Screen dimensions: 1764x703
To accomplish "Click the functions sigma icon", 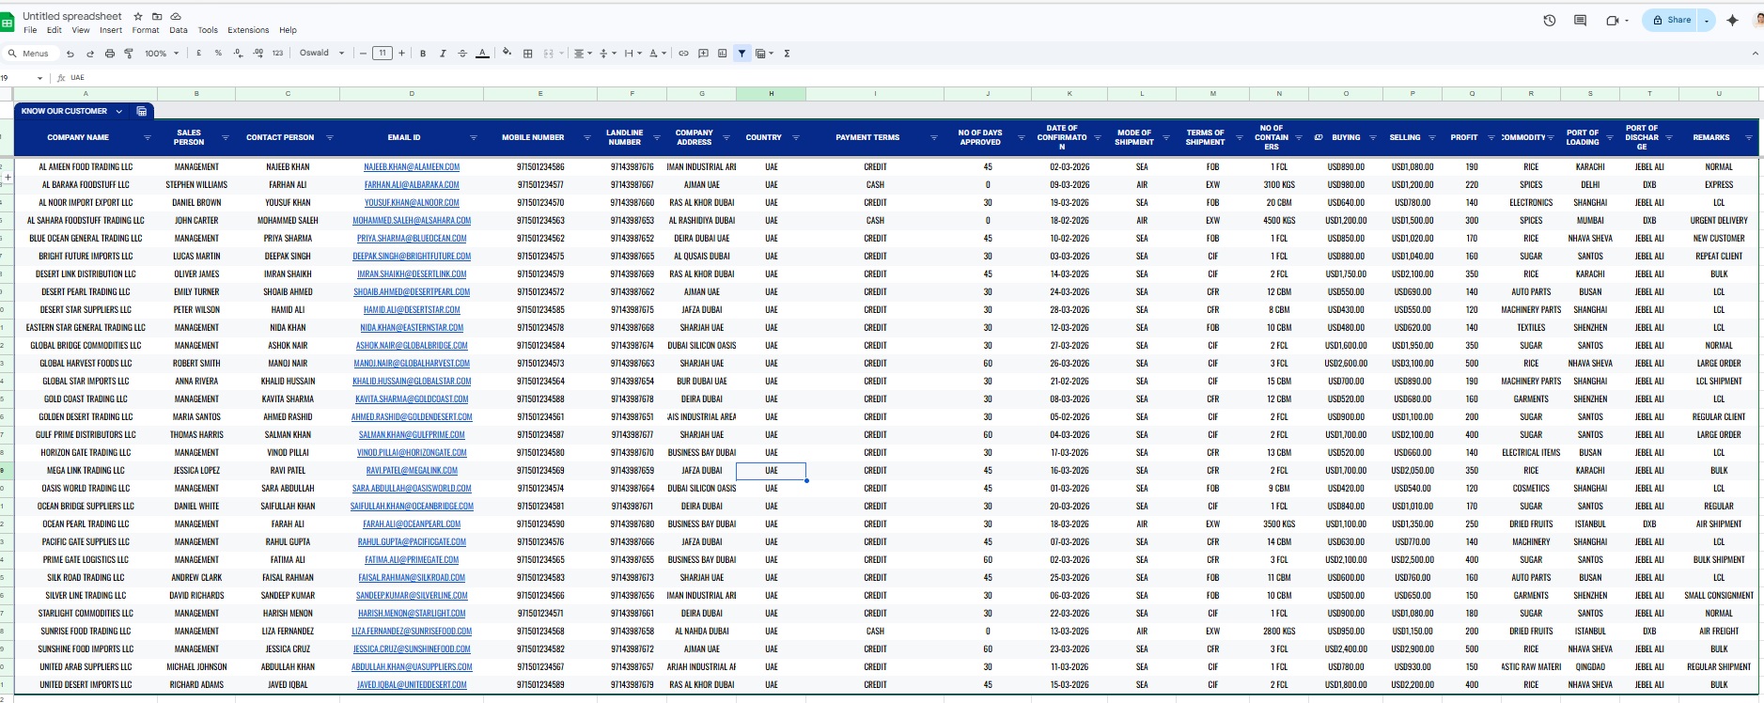I will (x=787, y=54).
